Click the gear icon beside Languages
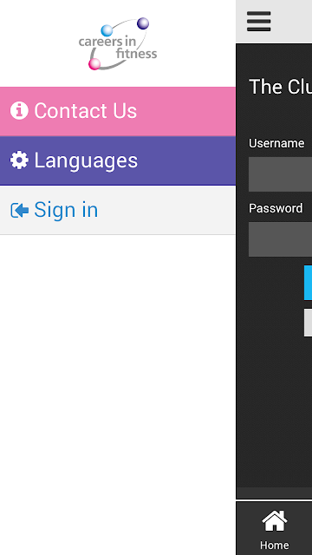The height and width of the screenshot is (555, 312). pyautogui.click(x=19, y=160)
